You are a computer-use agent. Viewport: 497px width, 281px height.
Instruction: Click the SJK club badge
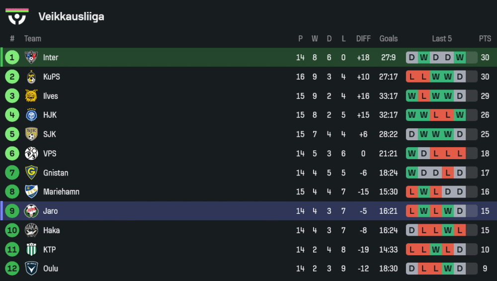coord(31,134)
